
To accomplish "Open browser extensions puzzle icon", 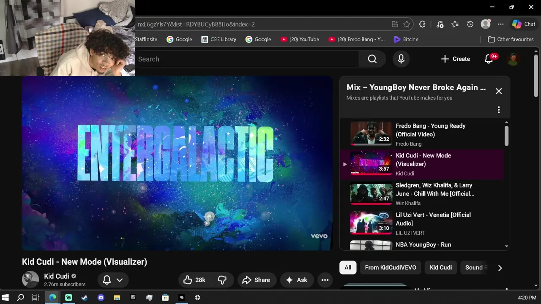I will [x=422, y=24].
